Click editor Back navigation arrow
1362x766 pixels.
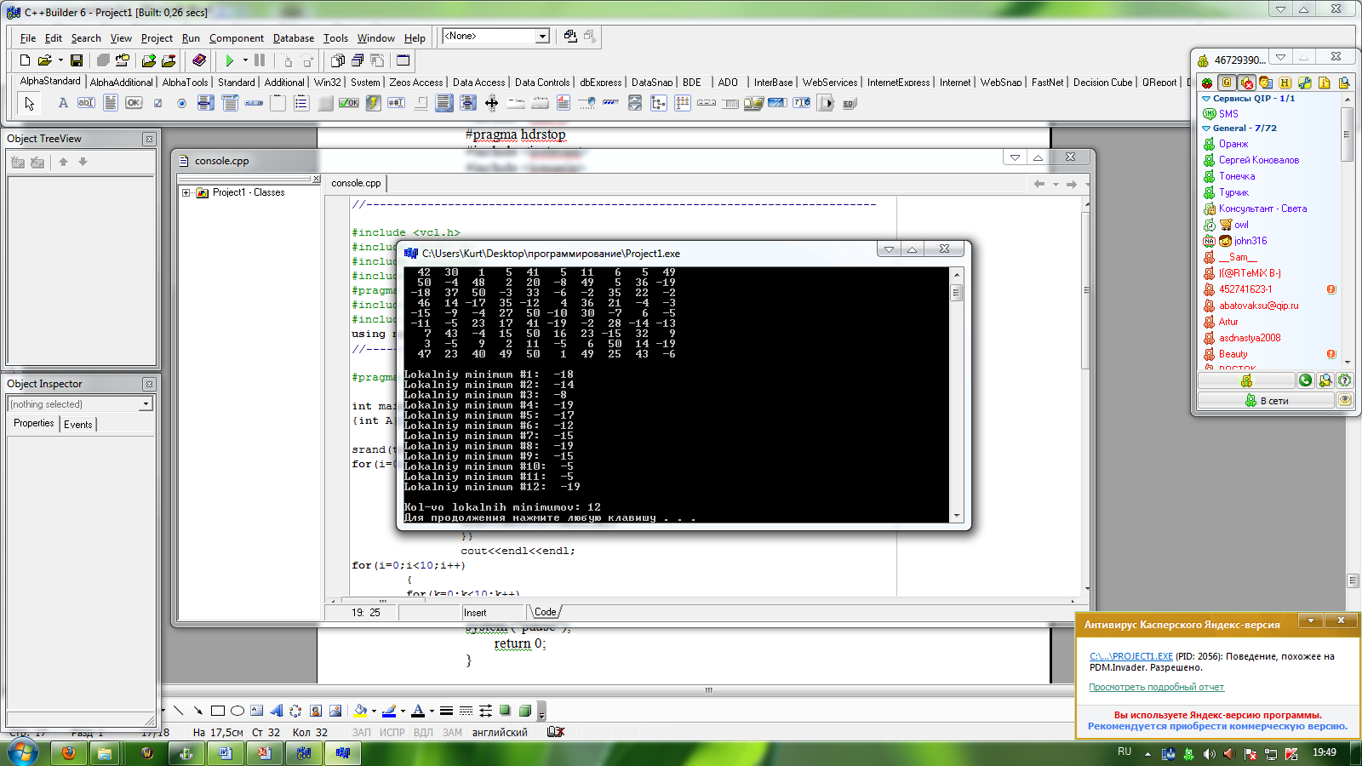1039,184
